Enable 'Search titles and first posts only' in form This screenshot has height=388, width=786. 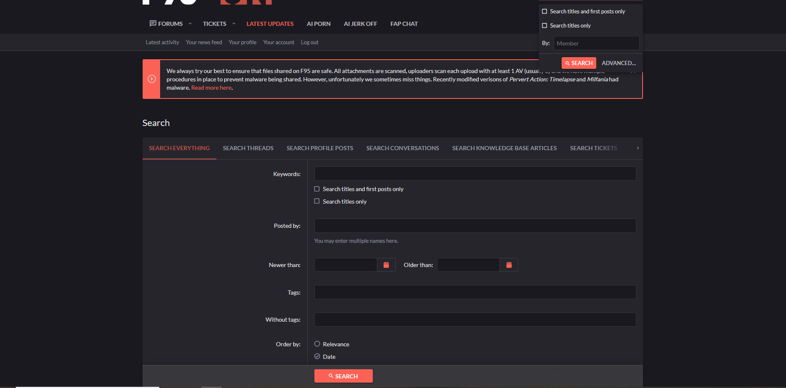(x=317, y=189)
